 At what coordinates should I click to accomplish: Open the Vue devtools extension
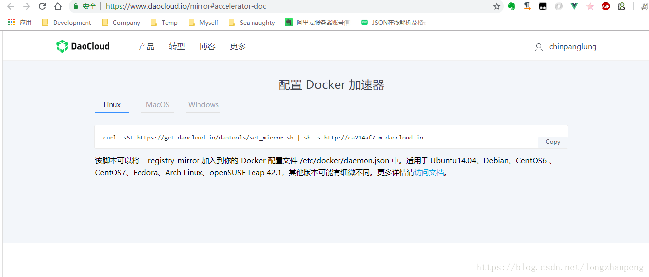point(574,6)
